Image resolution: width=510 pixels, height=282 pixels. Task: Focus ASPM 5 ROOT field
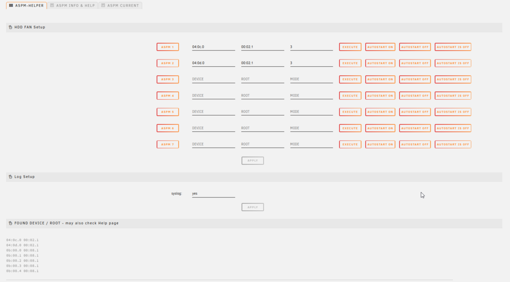click(x=263, y=112)
